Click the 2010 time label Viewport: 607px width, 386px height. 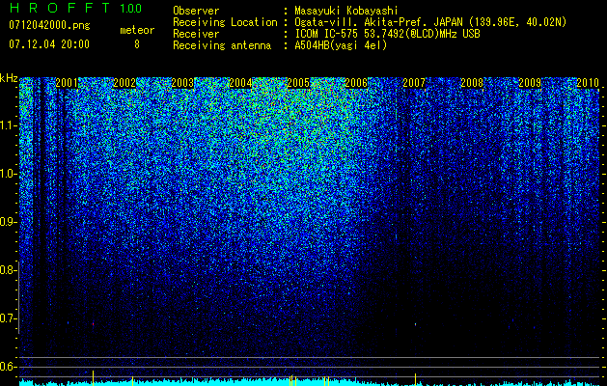tap(588, 83)
